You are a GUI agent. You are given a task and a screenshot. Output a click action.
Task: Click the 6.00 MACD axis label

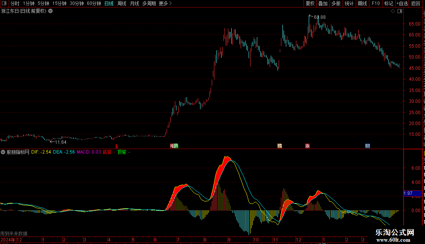pos(416,168)
